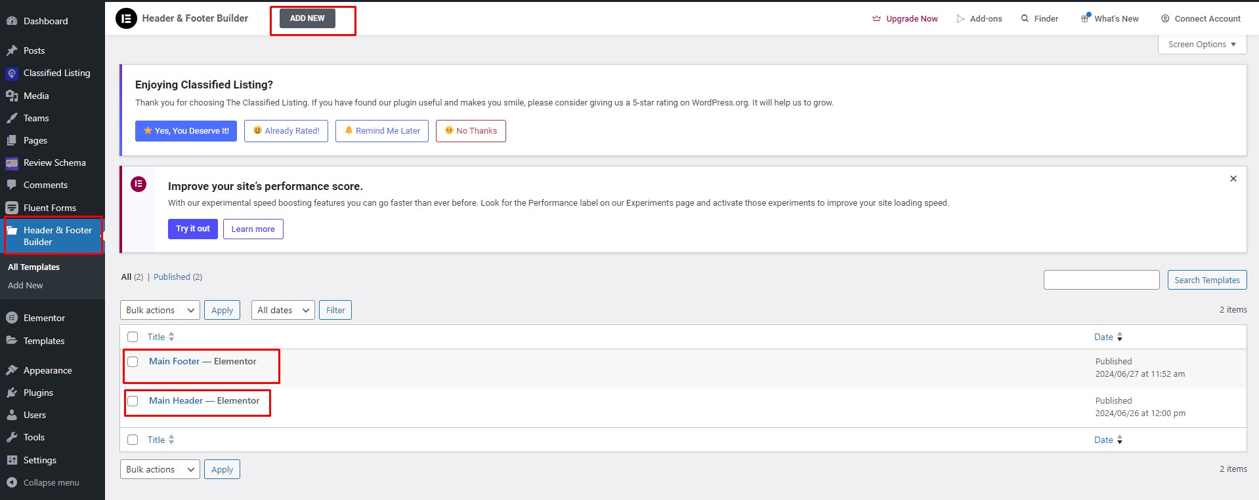Click the top Apply button
The image size is (1259, 500).
223,310
